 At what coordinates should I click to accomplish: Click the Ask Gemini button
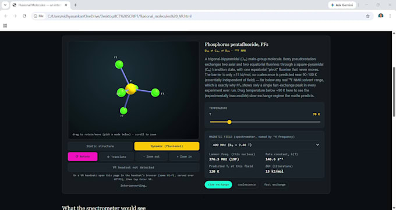pyautogui.click(x=342, y=5)
